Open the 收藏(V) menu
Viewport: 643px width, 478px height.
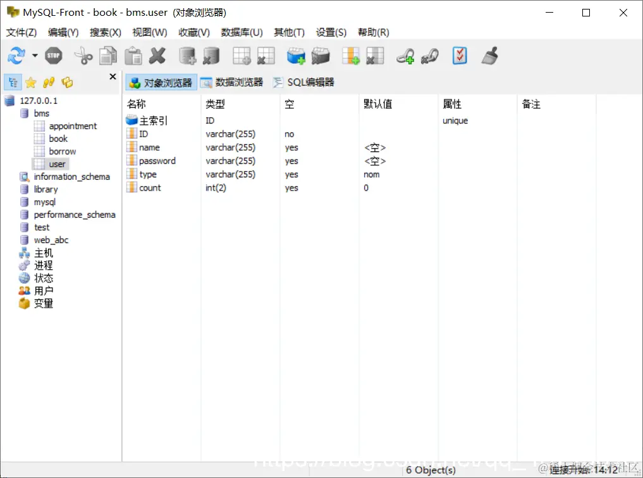click(194, 32)
